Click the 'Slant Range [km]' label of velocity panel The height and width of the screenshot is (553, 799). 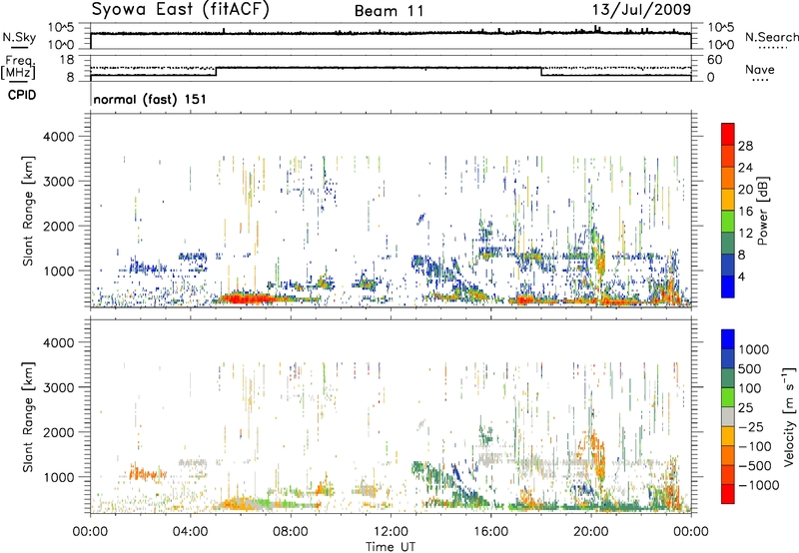pyautogui.click(x=29, y=416)
